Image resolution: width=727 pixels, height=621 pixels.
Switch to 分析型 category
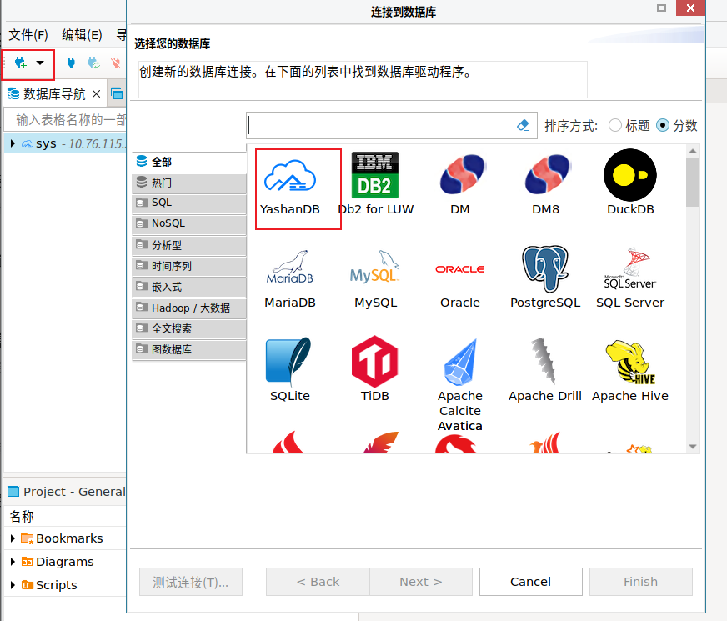tap(189, 245)
